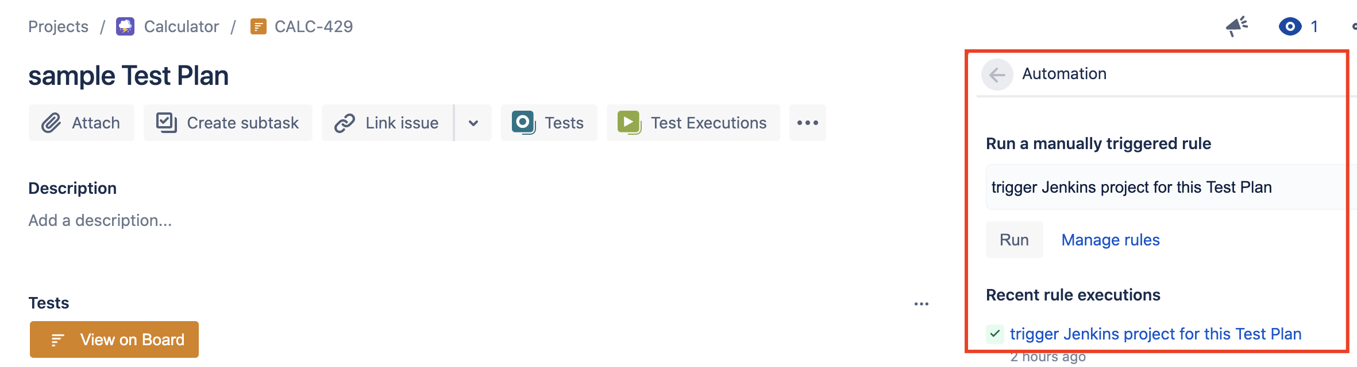The height and width of the screenshot is (367, 1357).
Task: Click the Add a description field
Action: click(x=100, y=220)
